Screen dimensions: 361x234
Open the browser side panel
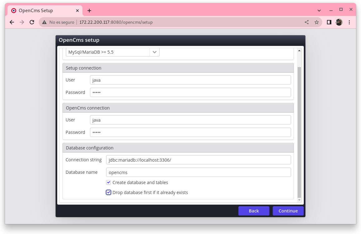click(329, 22)
